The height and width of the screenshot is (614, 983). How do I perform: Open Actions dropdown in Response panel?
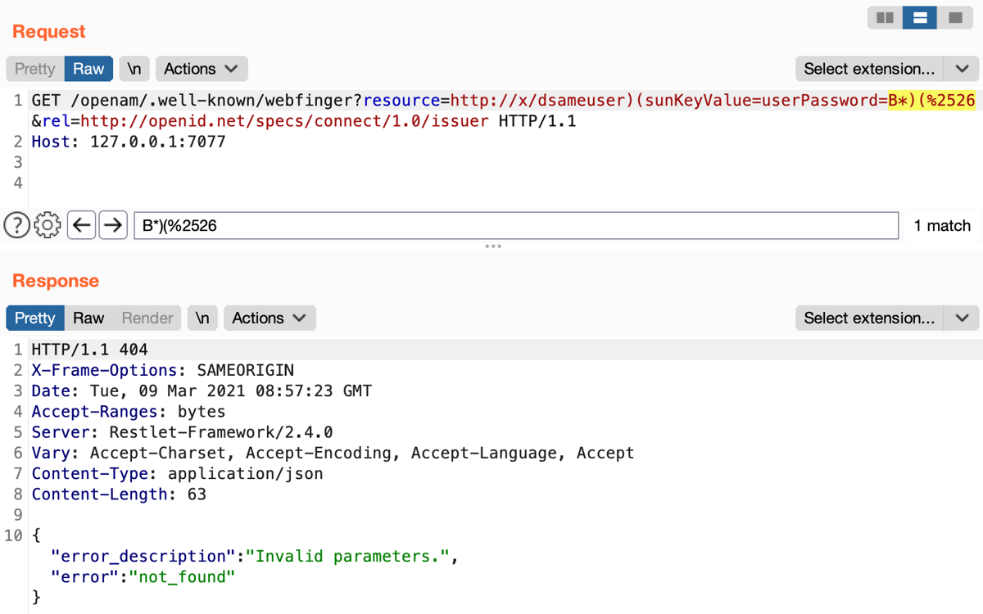click(270, 318)
